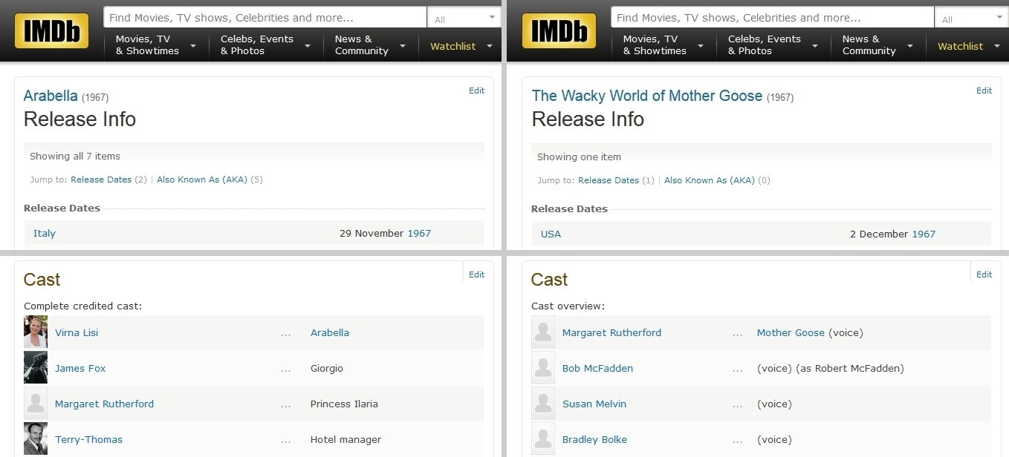Open the Arabella title link
Image resolution: width=1009 pixels, height=457 pixels.
51,96
